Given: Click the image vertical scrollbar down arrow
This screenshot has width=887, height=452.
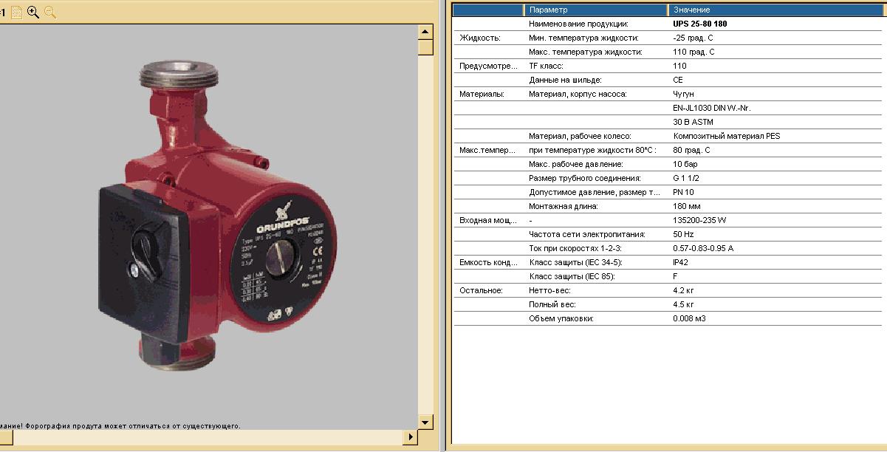Looking at the screenshot, I should (x=425, y=422).
